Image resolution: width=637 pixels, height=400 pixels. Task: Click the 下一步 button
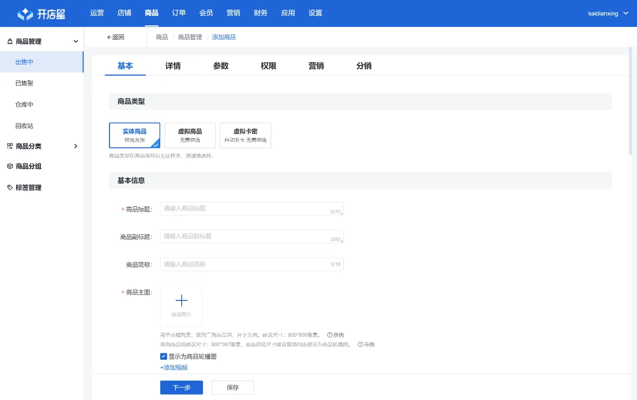tap(181, 387)
